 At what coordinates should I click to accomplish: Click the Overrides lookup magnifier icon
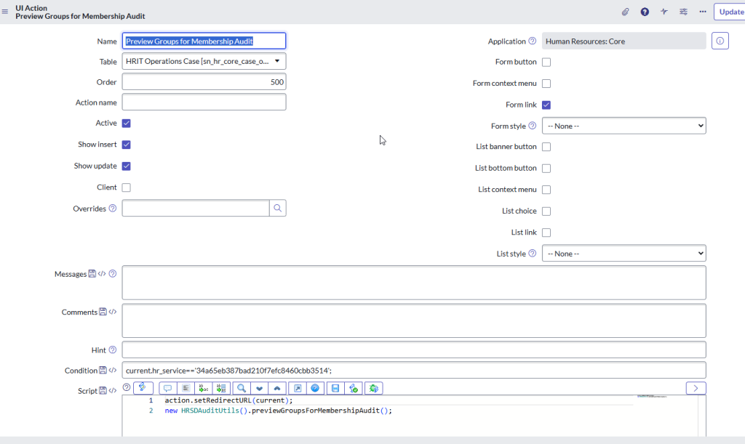click(x=278, y=209)
